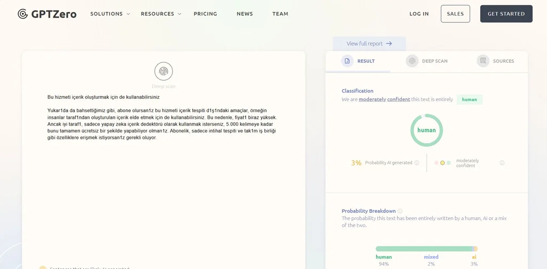The image size is (547, 269).
Task: Switch to the Sources tab
Action: click(495, 61)
